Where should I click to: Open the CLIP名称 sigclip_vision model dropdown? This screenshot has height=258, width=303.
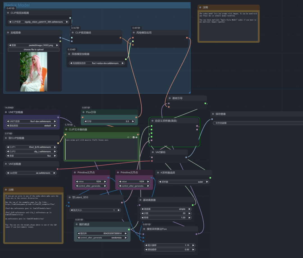coord(39,22)
